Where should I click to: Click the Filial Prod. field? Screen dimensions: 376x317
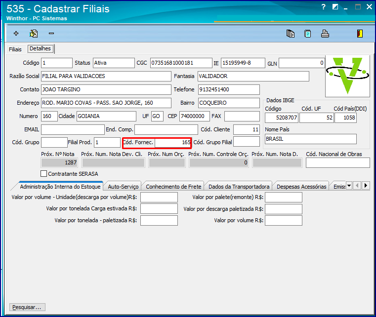tap(107, 142)
